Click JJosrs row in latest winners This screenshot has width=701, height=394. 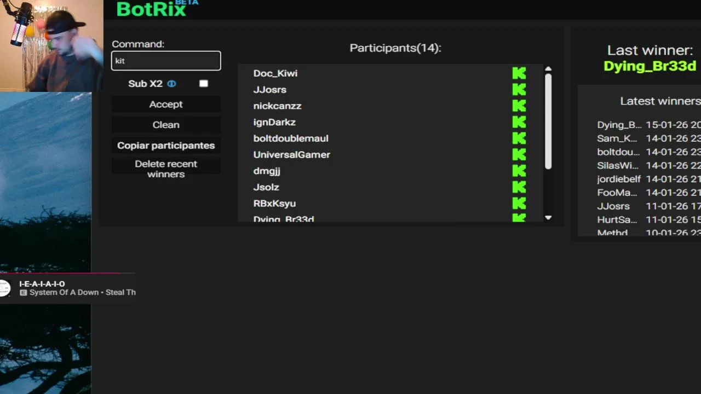pos(648,206)
